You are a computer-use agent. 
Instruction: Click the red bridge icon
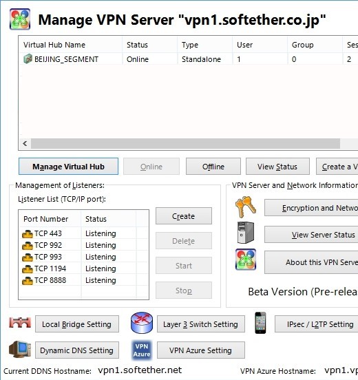[x=20, y=323]
